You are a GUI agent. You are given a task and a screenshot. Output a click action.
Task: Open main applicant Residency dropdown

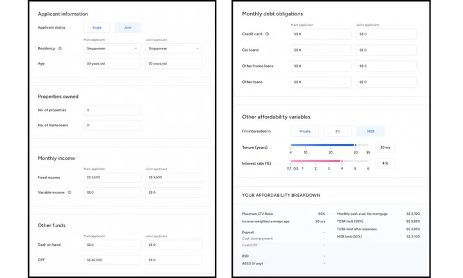112,48
